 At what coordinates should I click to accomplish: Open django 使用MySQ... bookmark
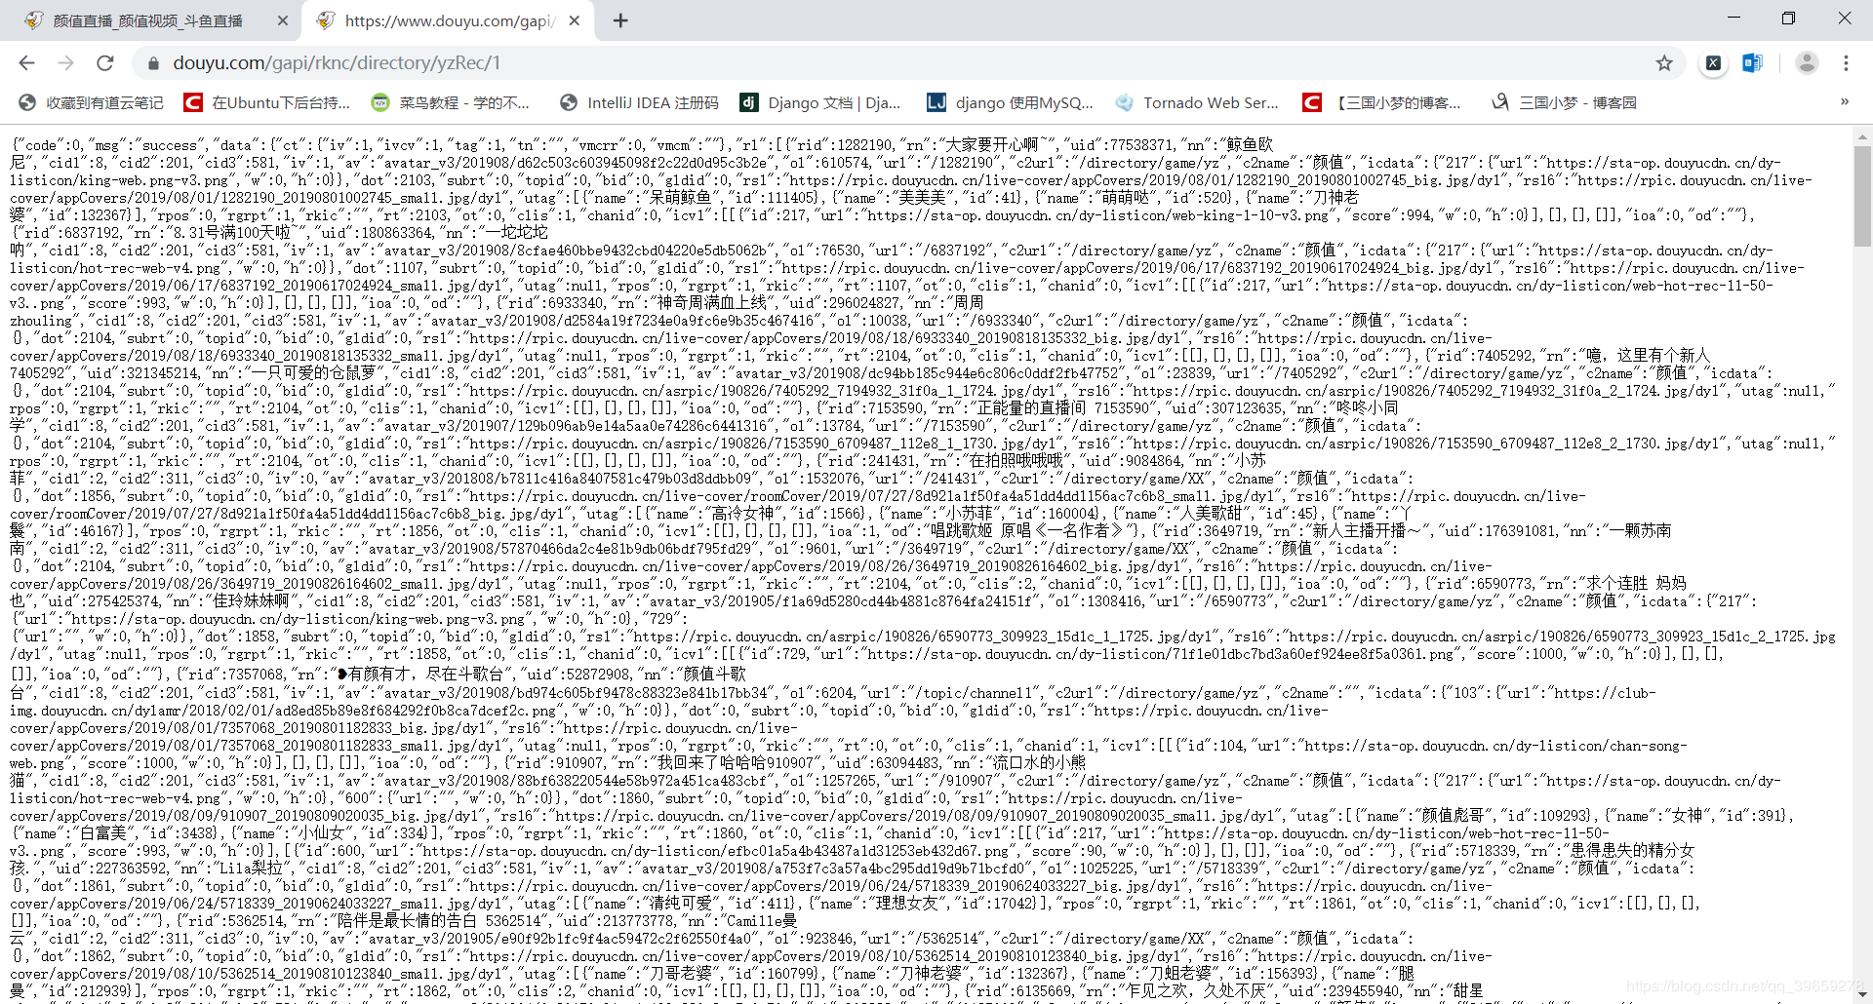[1010, 102]
